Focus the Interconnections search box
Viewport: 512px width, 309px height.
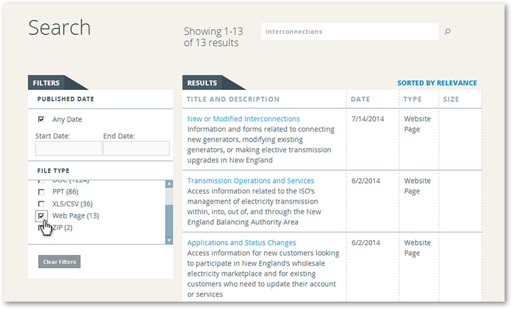pos(349,31)
